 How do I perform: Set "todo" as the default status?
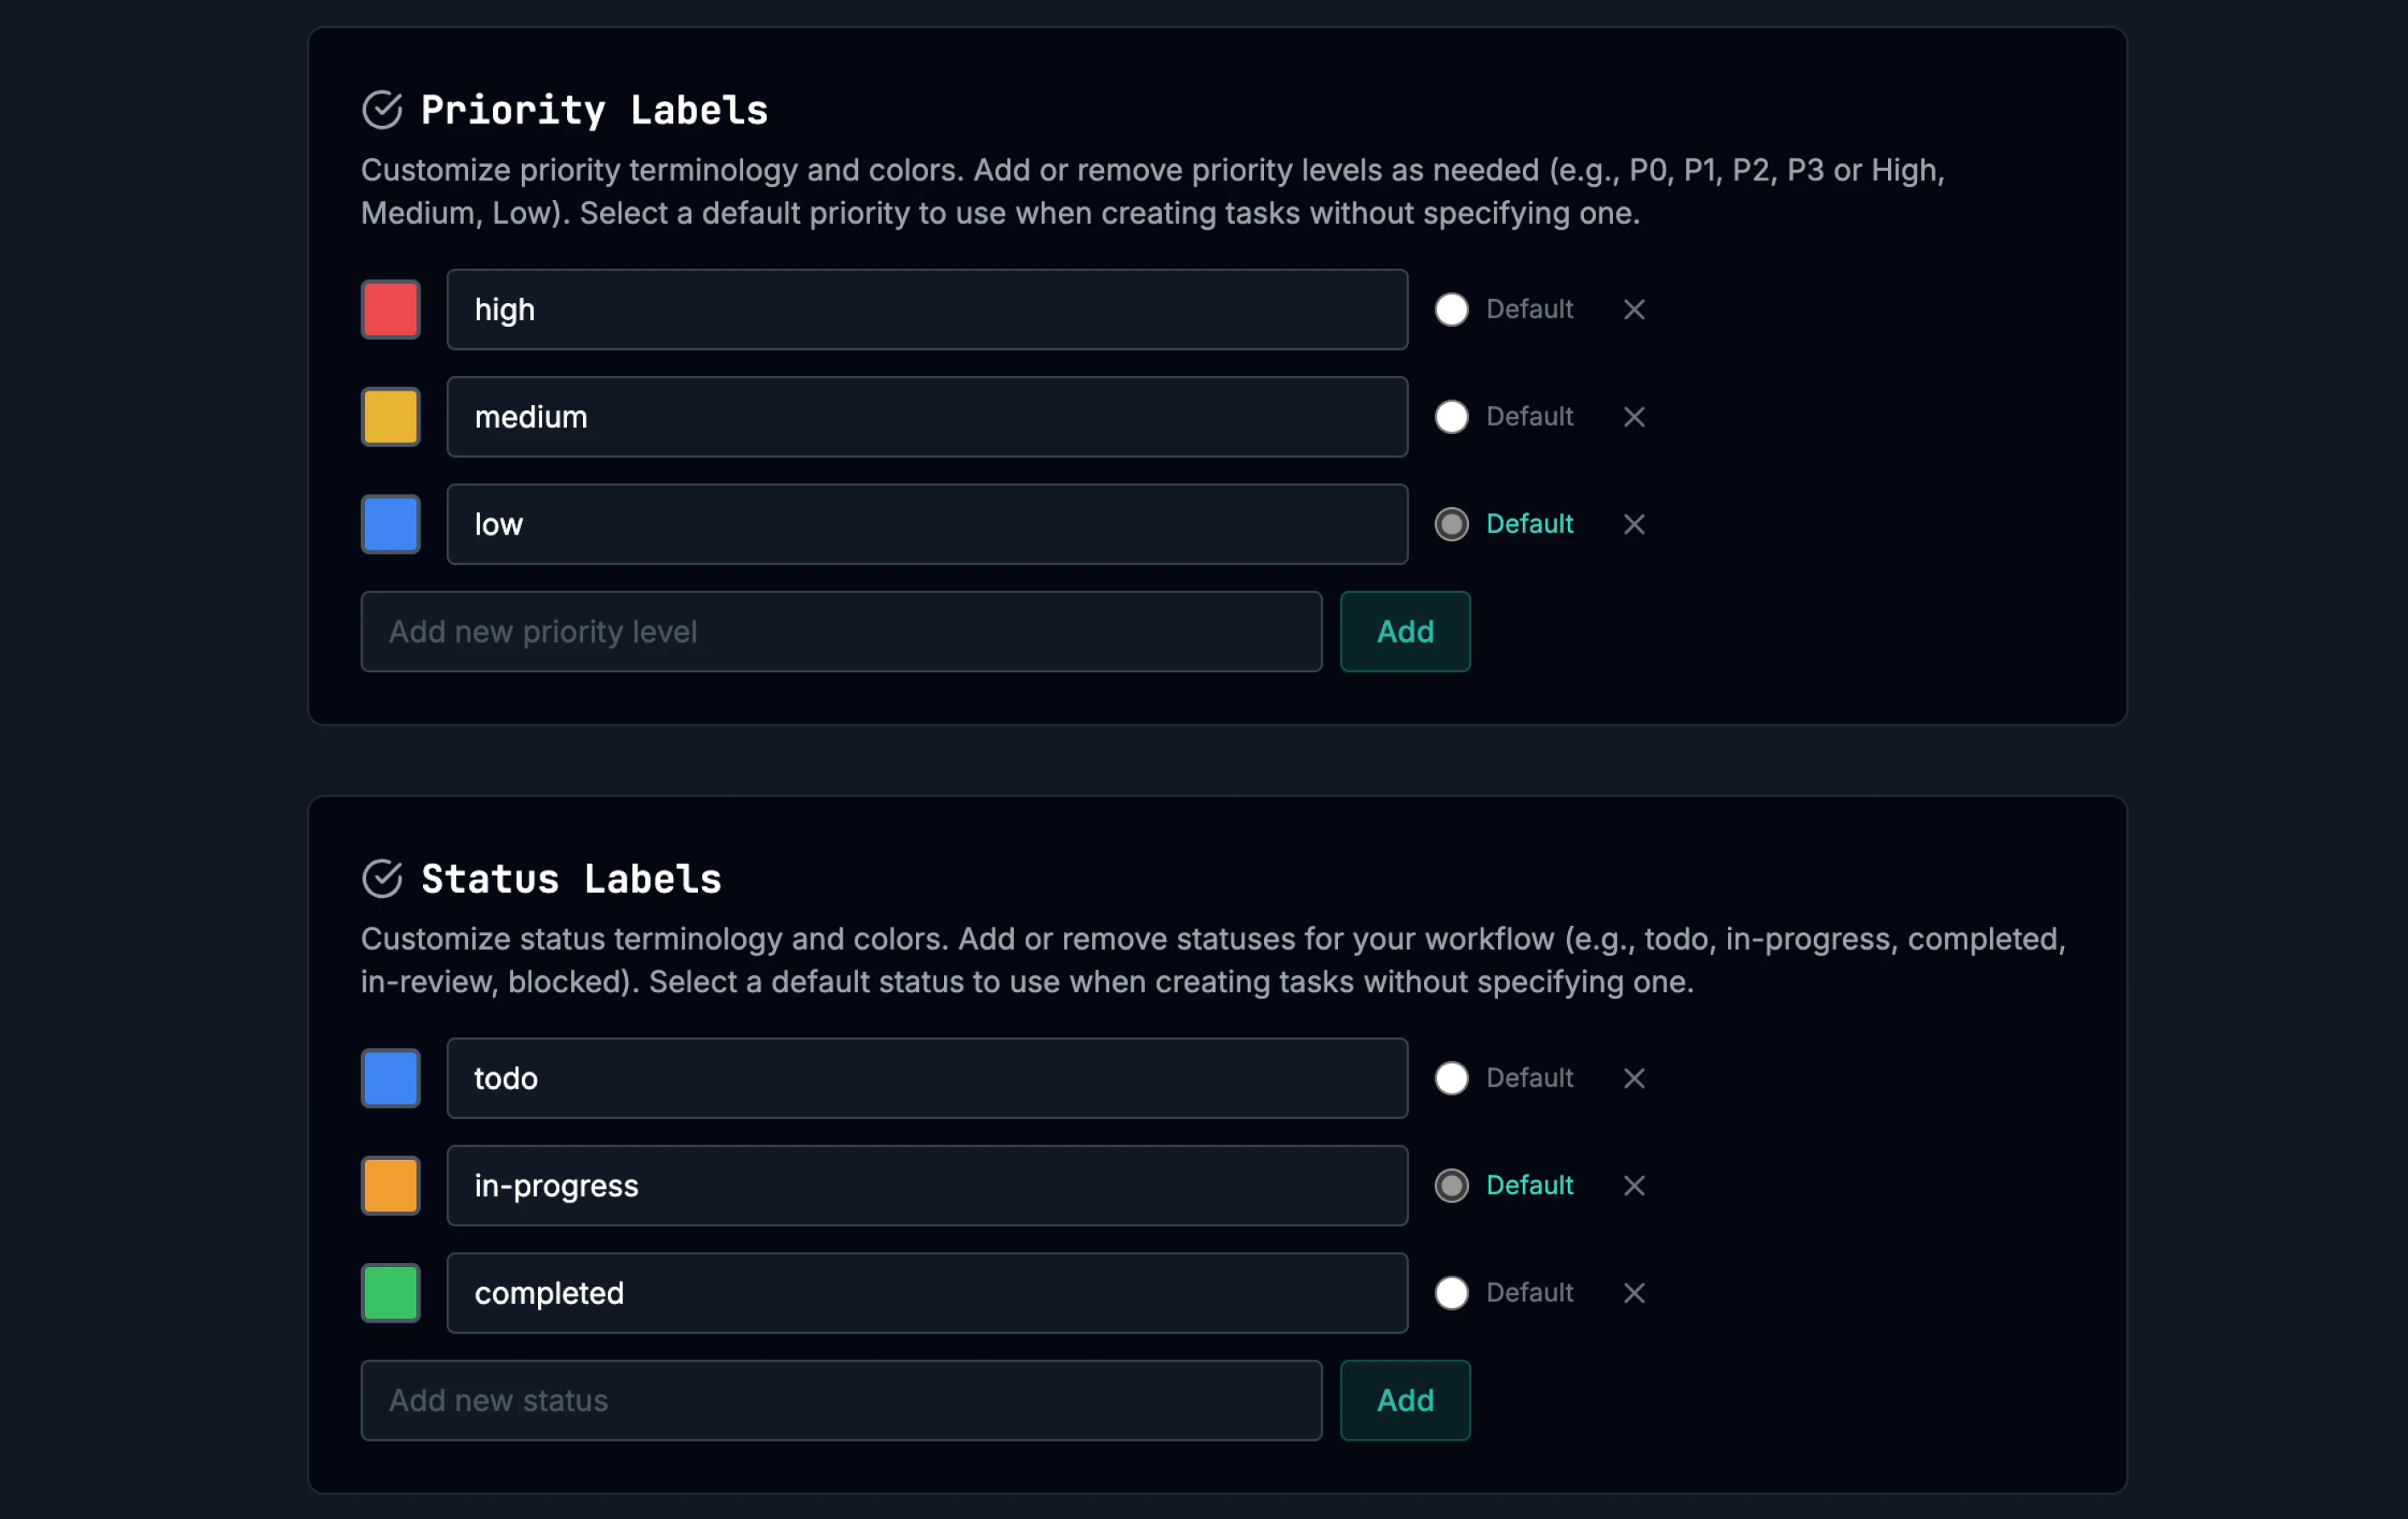coord(1452,1078)
